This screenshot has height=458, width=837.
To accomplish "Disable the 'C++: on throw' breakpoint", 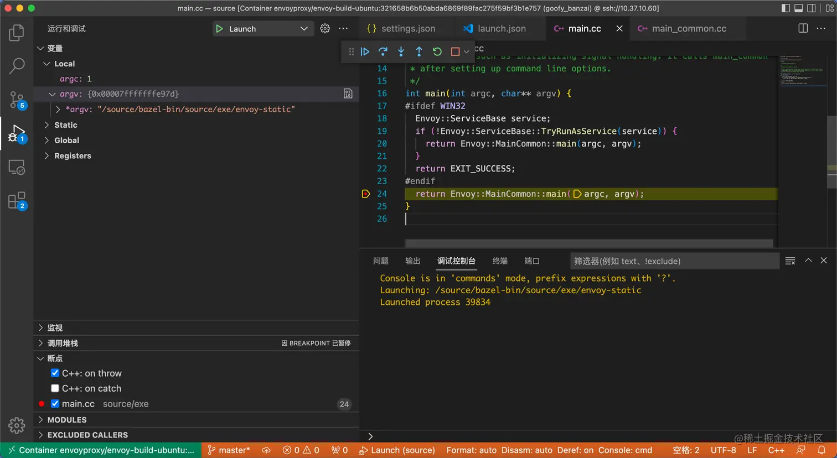I will (x=55, y=373).
